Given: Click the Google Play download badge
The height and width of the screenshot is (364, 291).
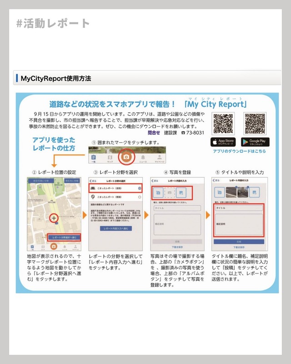Looking at the screenshot, I should 255,142.
